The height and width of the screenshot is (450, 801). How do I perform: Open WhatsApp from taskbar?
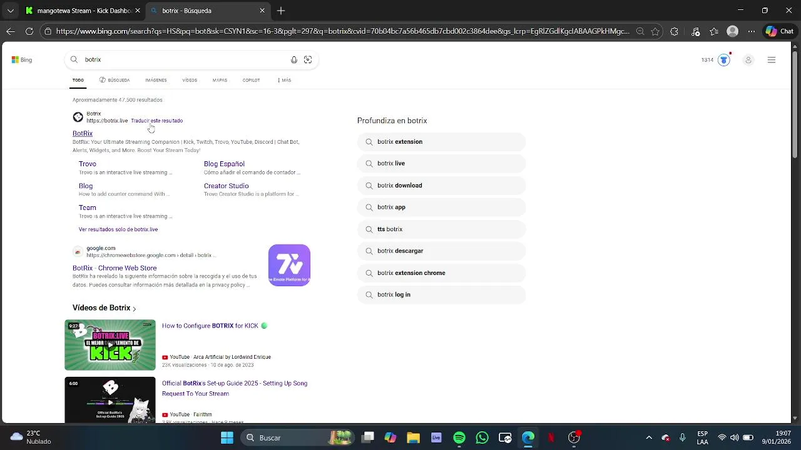pos(482,437)
